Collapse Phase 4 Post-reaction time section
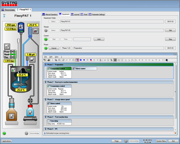The height and width of the screenshot is (144, 180). point(46,117)
